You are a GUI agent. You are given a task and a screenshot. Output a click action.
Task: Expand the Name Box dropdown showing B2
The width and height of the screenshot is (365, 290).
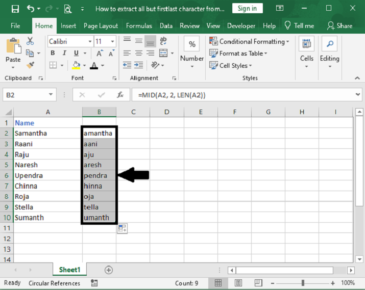(51, 95)
